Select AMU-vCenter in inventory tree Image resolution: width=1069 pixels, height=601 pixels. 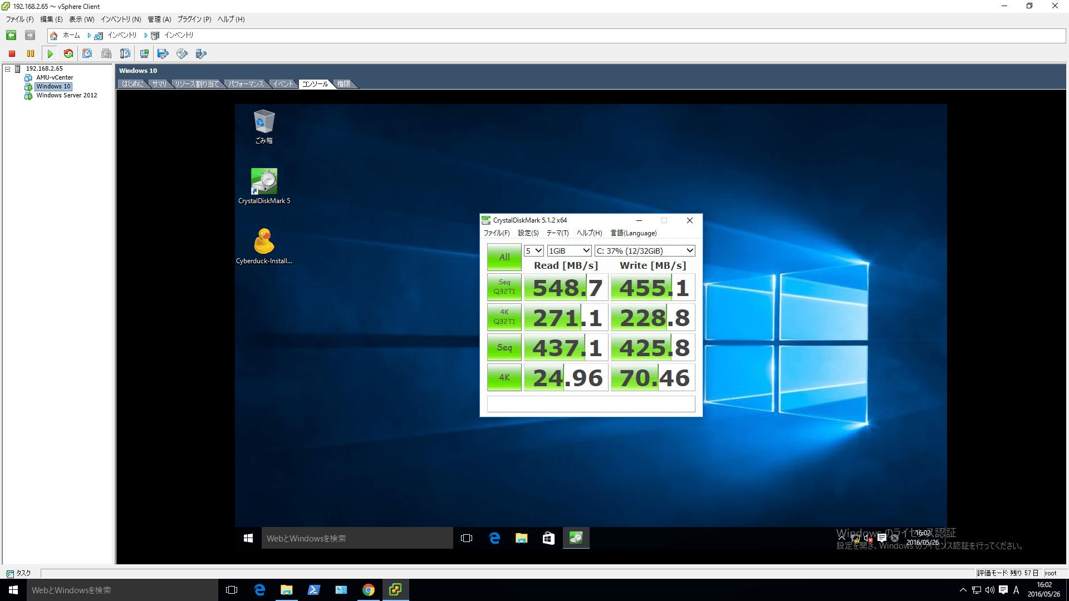coord(55,78)
